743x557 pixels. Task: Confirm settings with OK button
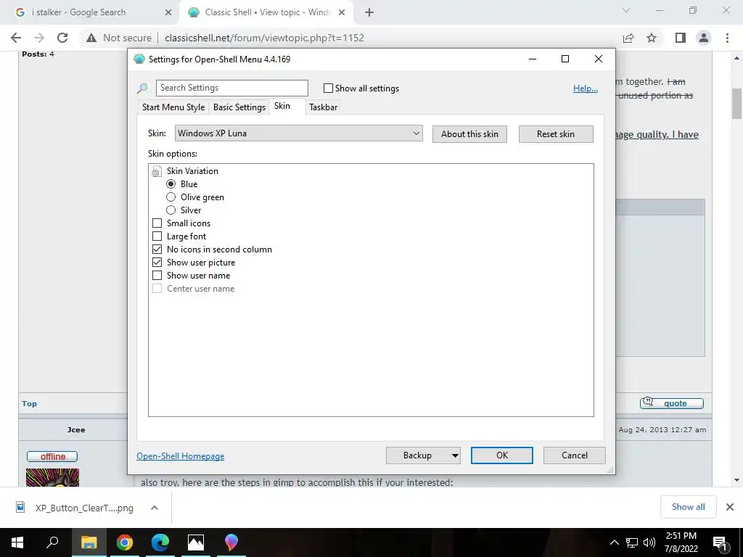click(502, 455)
